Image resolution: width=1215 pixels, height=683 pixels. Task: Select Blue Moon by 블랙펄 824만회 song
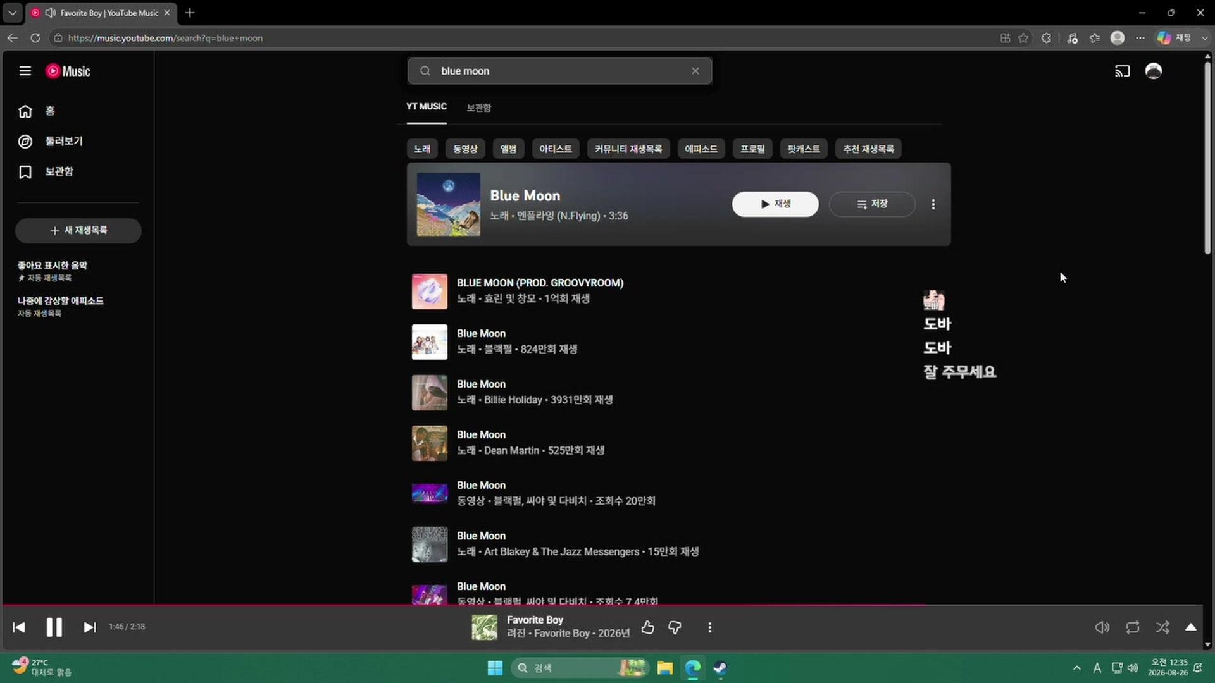[677, 341]
